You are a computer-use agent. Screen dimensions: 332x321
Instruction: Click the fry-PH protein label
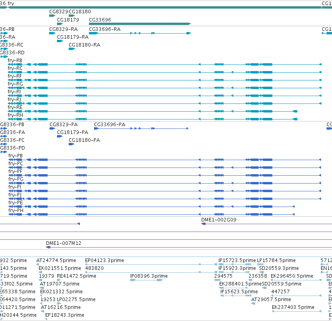(16, 210)
